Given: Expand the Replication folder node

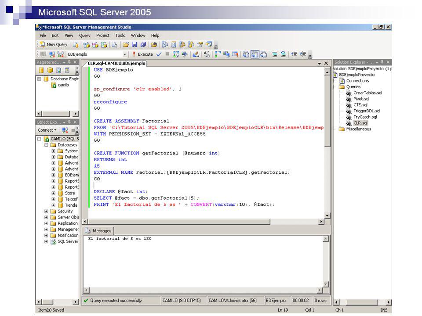Looking at the screenshot, I should 46,223.
